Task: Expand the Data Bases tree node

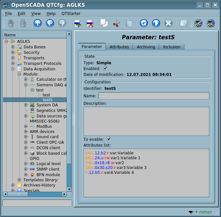Action: coord(13,47)
